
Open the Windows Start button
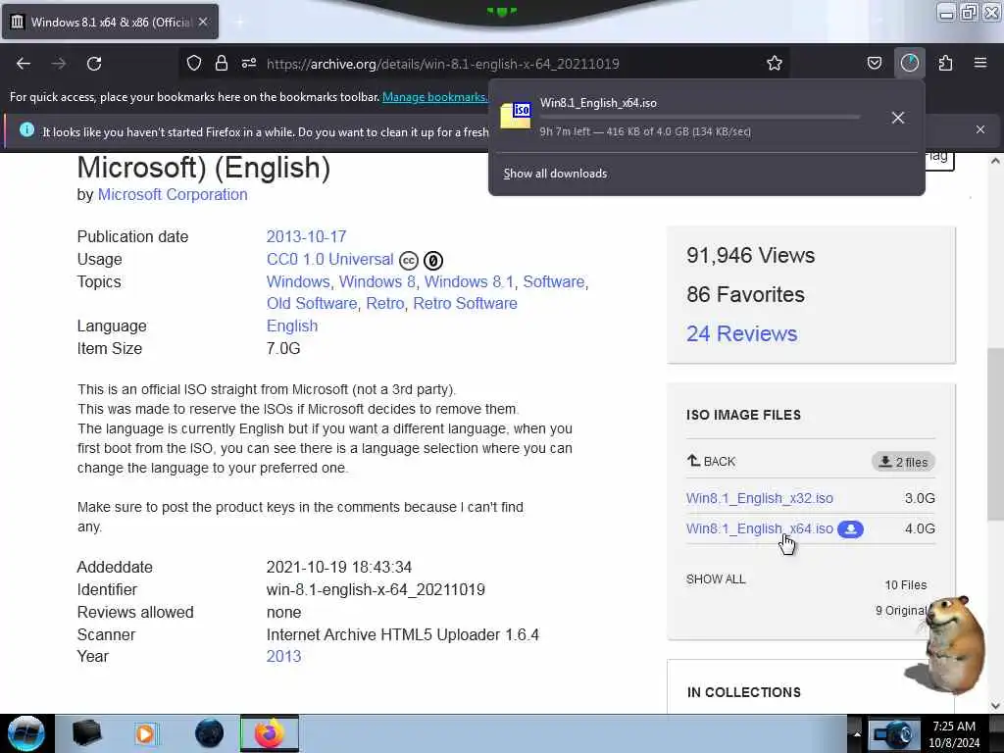click(x=26, y=733)
